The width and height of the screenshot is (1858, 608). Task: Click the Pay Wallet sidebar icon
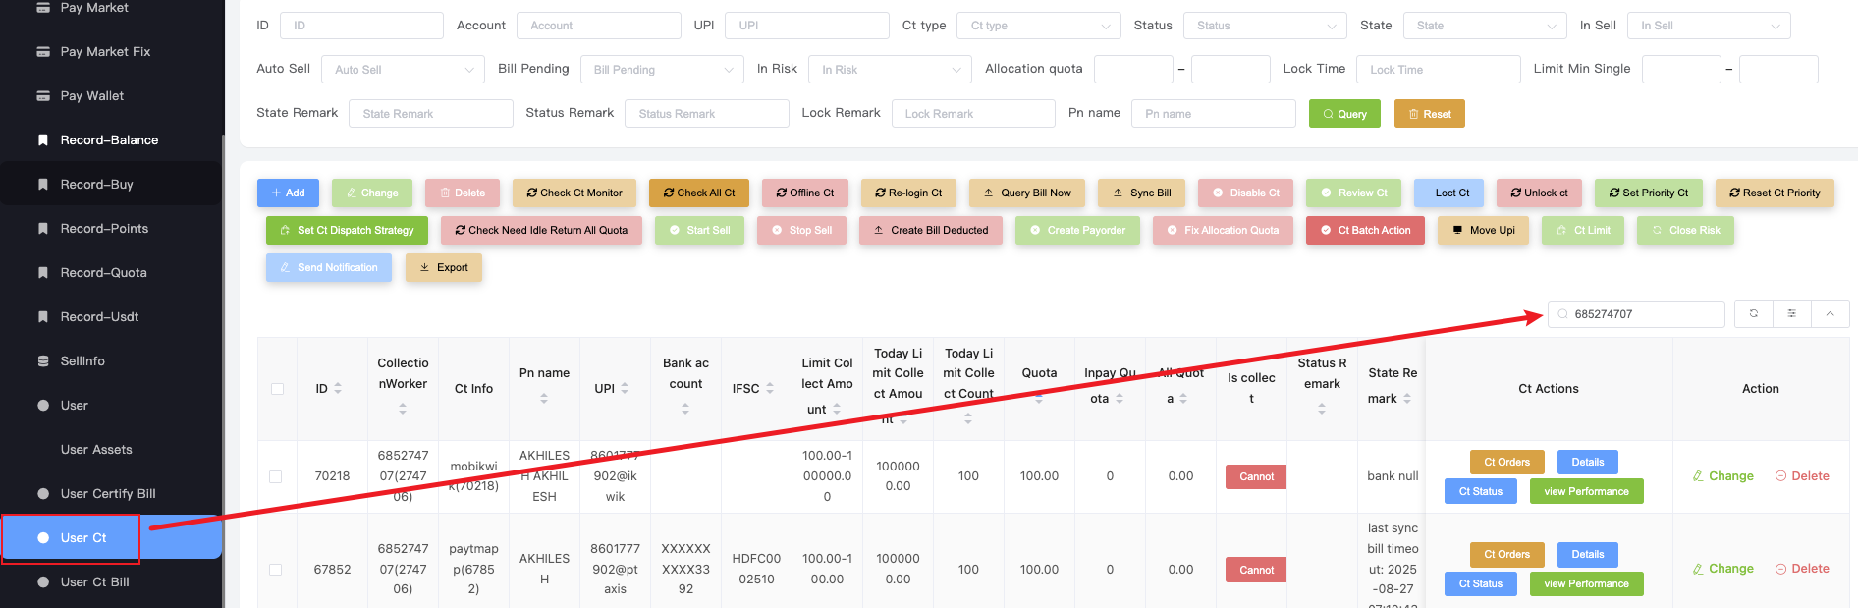pyautogui.click(x=43, y=96)
